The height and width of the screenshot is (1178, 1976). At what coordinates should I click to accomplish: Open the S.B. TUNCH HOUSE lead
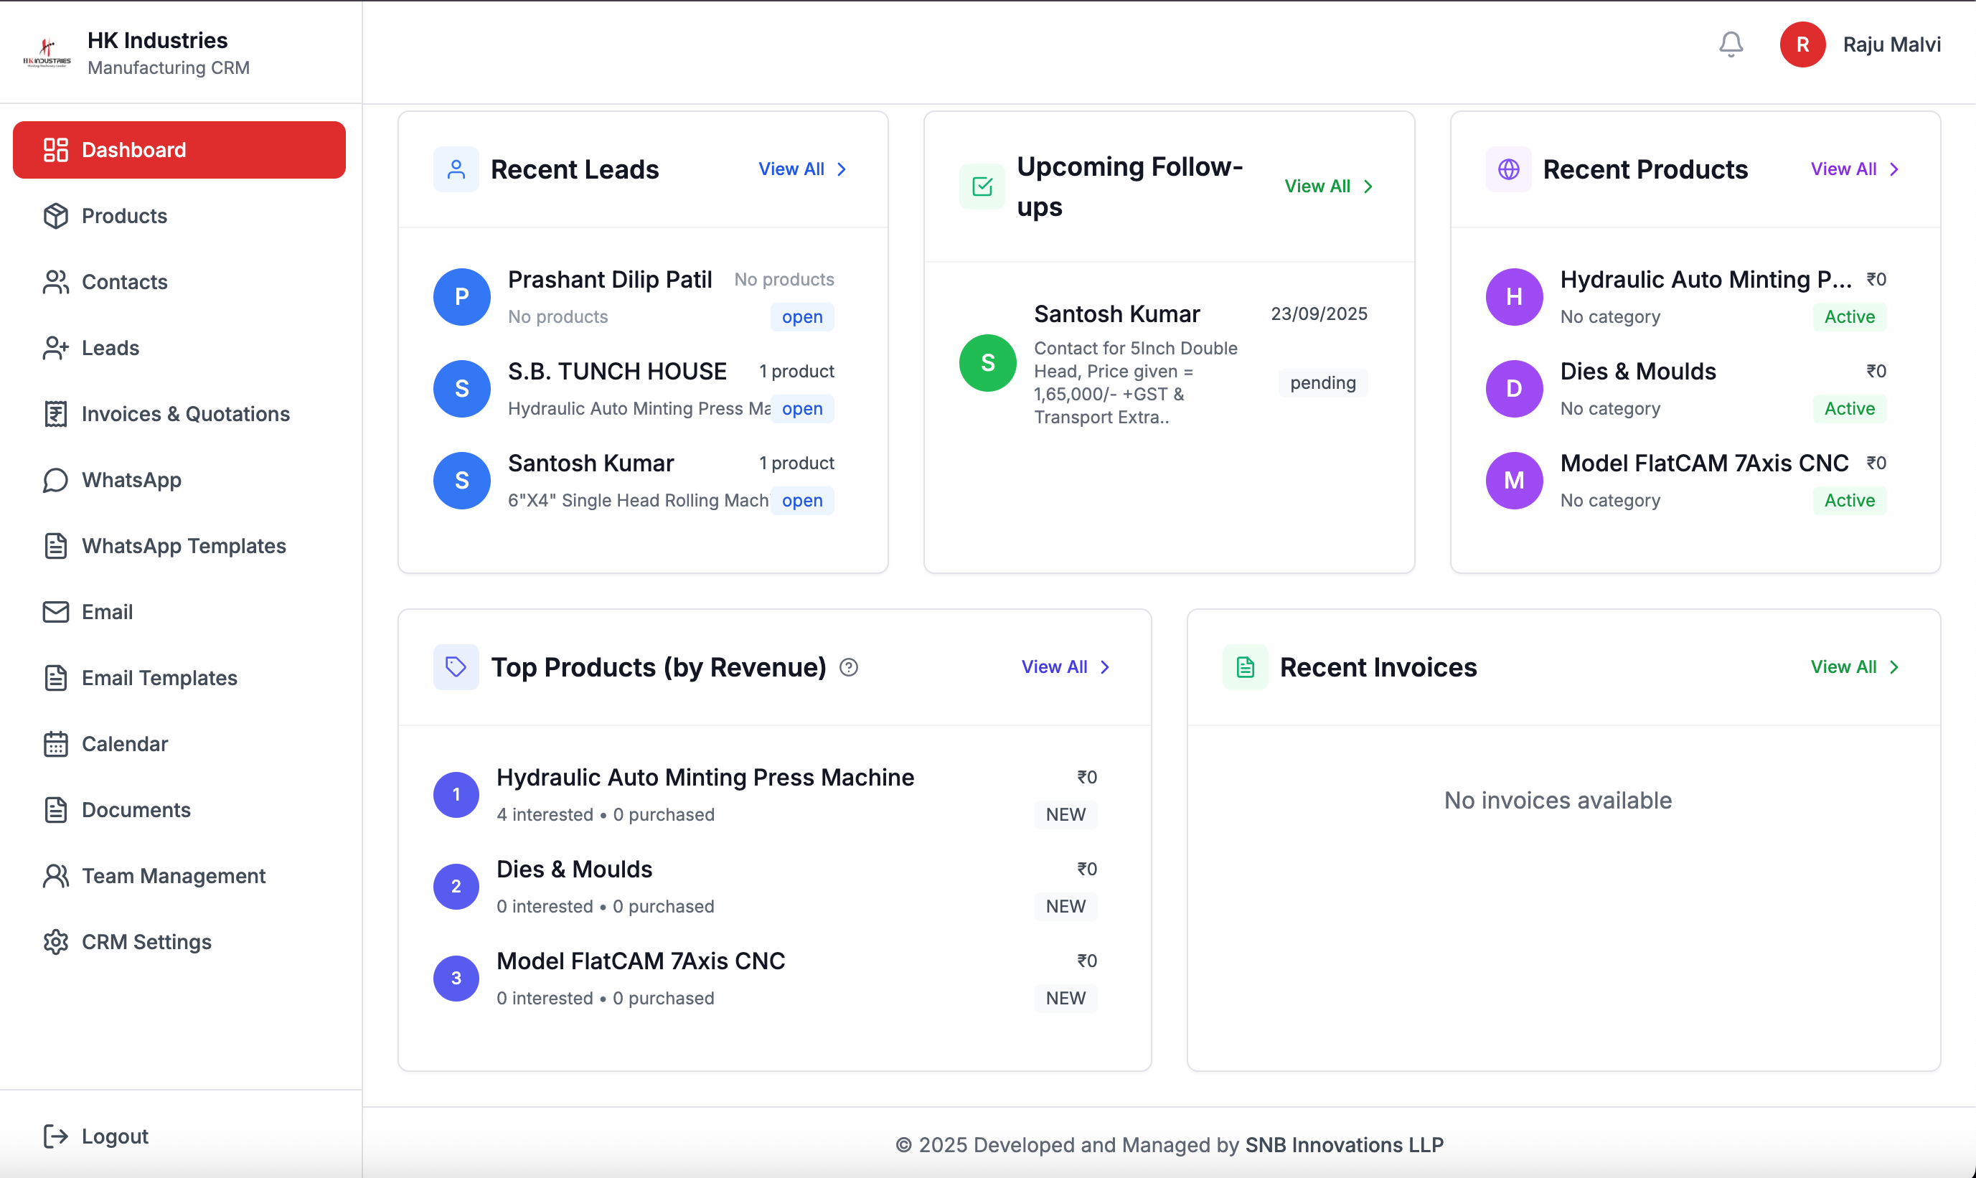click(634, 389)
